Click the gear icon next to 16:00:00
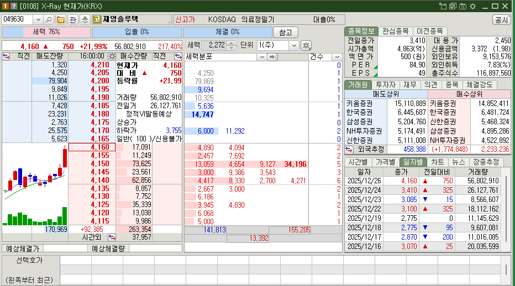The height and width of the screenshot is (286, 515). coord(112,56)
